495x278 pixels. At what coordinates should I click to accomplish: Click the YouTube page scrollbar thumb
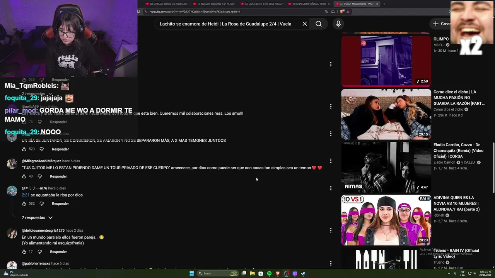(493, 168)
